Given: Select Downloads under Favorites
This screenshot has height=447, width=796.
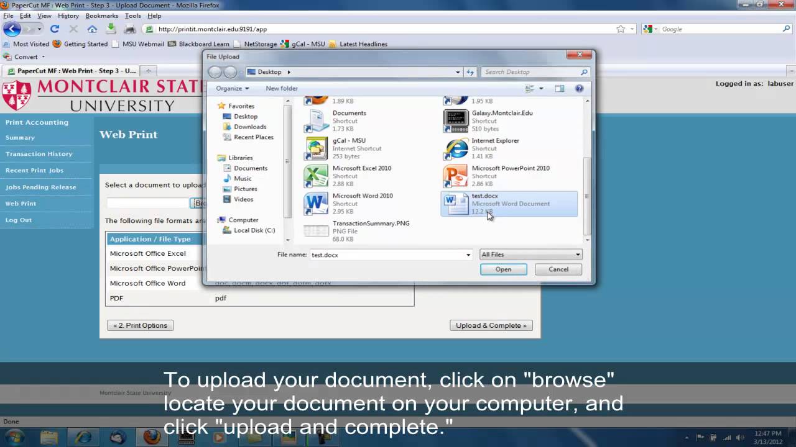Looking at the screenshot, I should click(x=250, y=127).
